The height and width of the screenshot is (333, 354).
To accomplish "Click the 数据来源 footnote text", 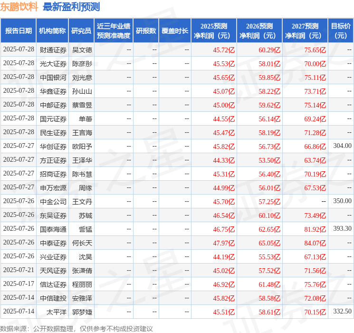I will pyautogui.click(x=77, y=328).
